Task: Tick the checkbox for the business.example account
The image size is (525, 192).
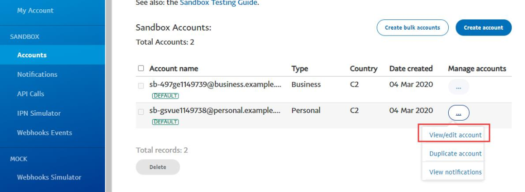Action: tap(141, 86)
